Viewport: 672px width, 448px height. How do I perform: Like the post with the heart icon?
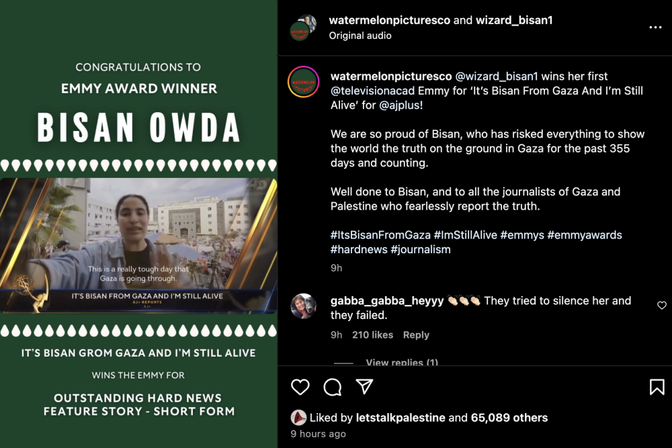tap(300, 387)
